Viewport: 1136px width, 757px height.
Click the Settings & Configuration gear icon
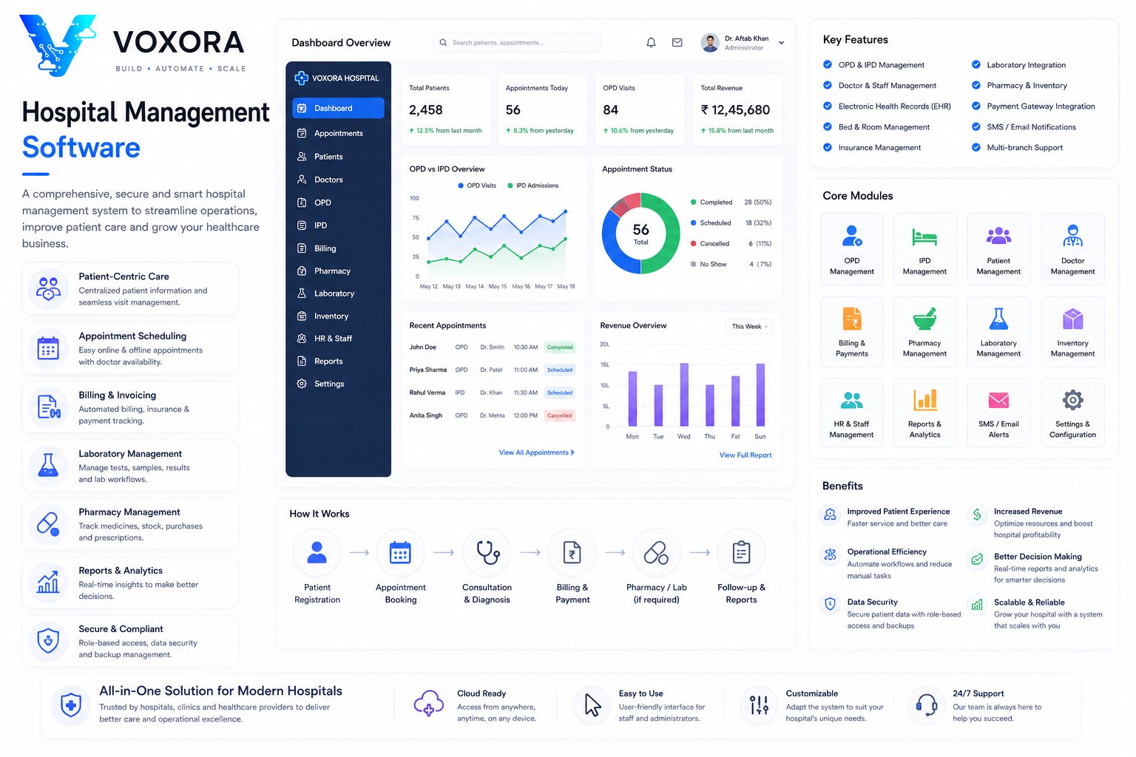(x=1073, y=400)
